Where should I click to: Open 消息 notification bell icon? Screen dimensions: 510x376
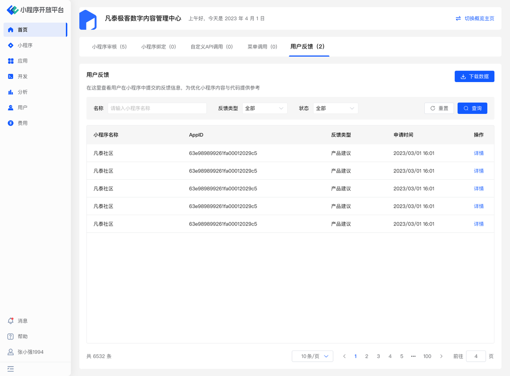pos(11,321)
